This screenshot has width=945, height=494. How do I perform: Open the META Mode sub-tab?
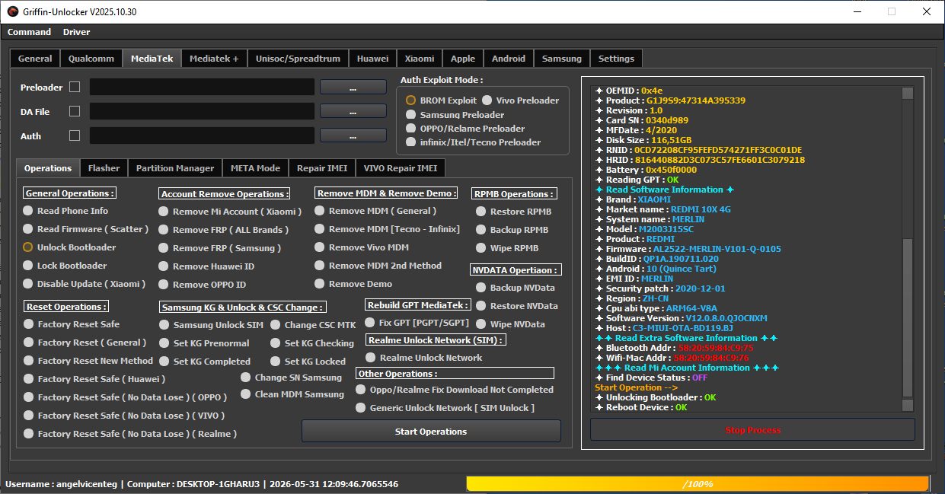255,168
